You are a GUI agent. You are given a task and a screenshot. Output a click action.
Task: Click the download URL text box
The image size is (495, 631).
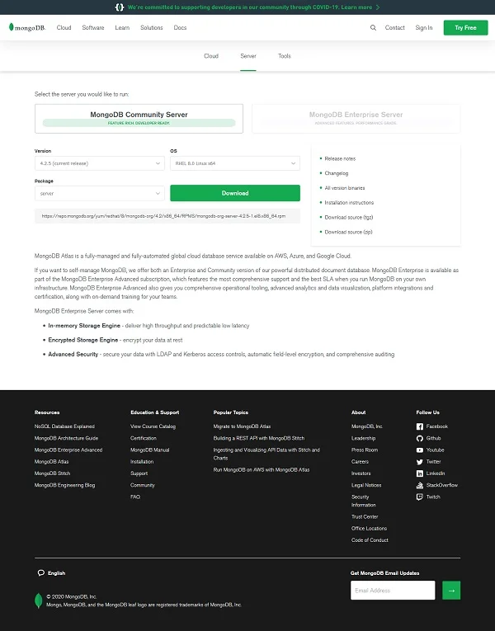coord(167,216)
